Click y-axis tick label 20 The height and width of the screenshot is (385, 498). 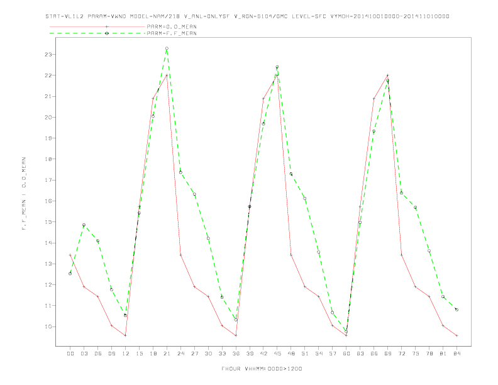coord(48,118)
